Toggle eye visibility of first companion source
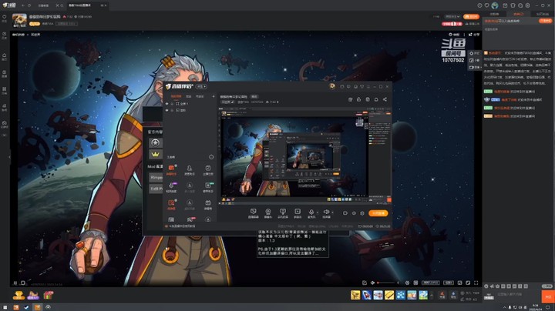Image resolution: width=555 pixels, height=311 pixels. pyautogui.click(x=167, y=104)
